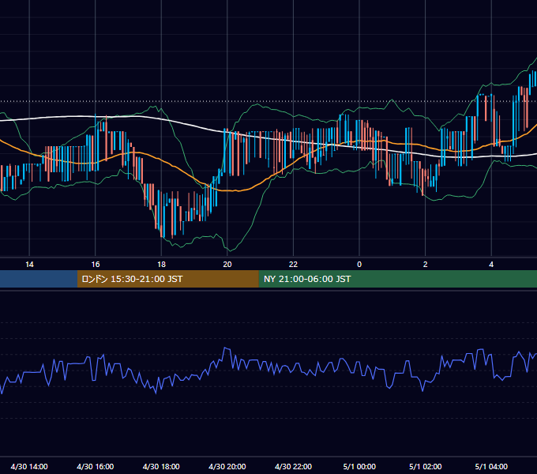Viewport: 537px width, 474px height.
Task: Click the '5/1 00:00' date label
Action: click(x=359, y=466)
